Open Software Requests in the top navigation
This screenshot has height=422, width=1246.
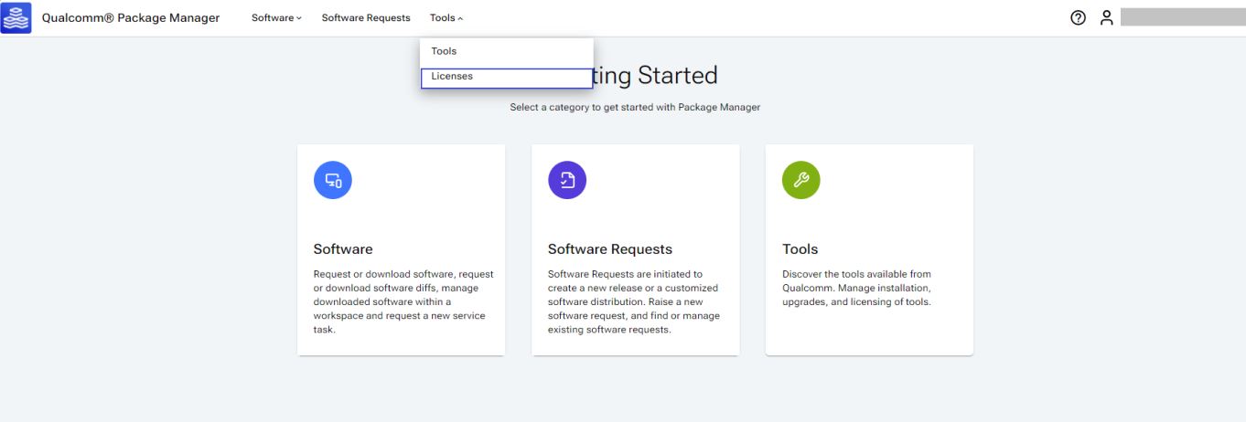coord(366,18)
